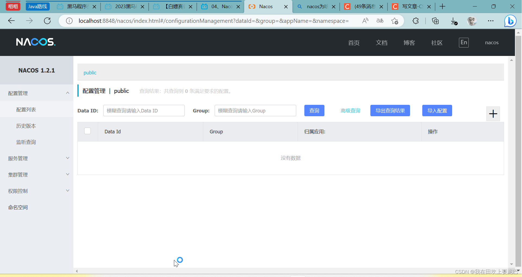The width and height of the screenshot is (522, 277).
Task: Expand the 集群管理 sidebar section
Action: [x=37, y=175]
